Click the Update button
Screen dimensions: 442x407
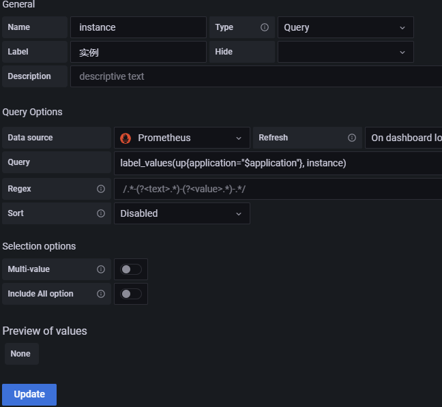point(29,394)
